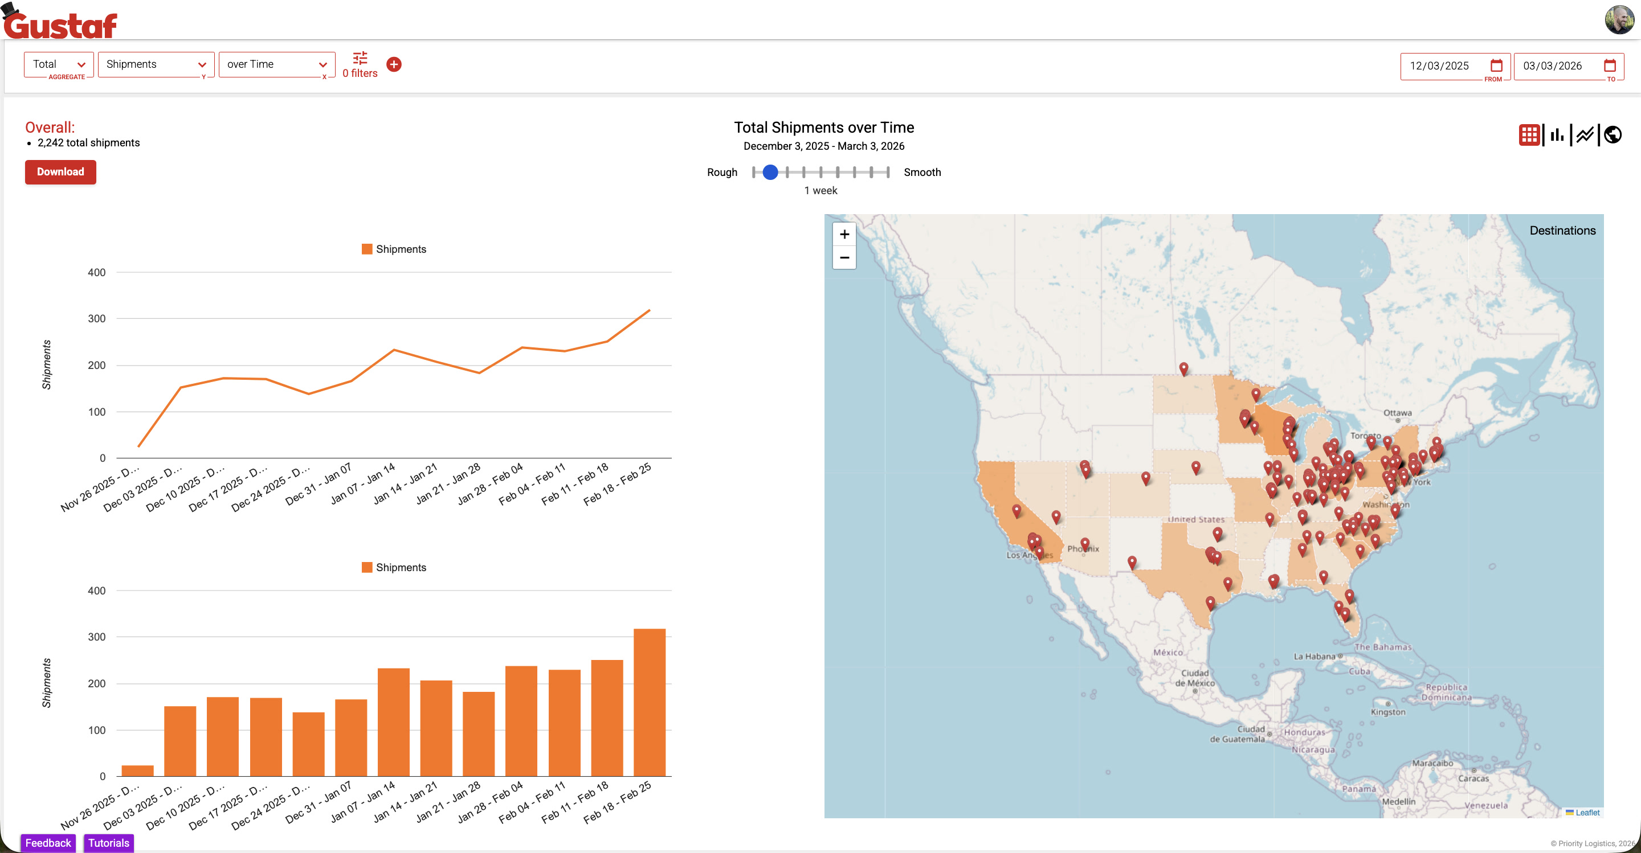This screenshot has width=1641, height=853.
Task: Click the red plus add icon
Action: point(394,64)
